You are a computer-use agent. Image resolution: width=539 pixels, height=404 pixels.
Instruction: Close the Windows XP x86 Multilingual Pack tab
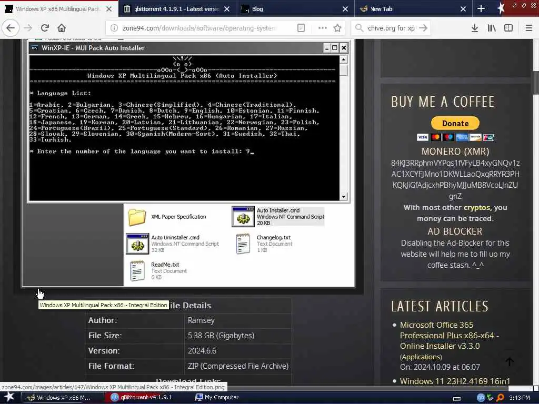(109, 9)
